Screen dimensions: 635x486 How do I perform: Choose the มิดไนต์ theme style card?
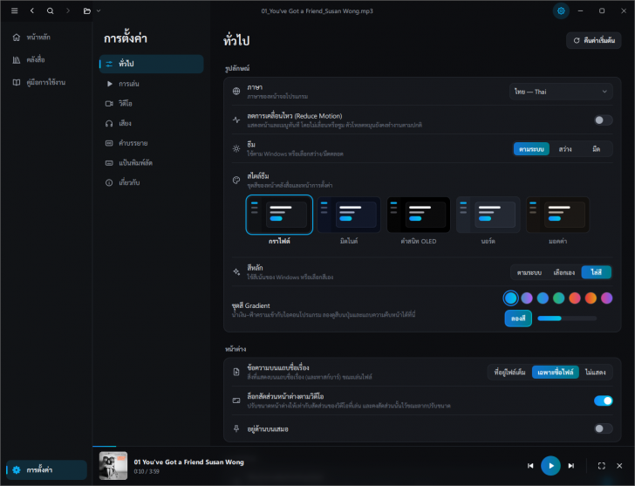(x=349, y=215)
